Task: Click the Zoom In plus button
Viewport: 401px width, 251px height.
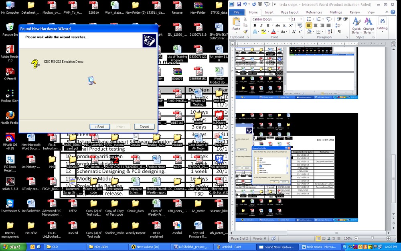Action: 388,239
